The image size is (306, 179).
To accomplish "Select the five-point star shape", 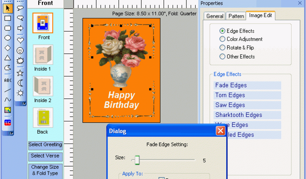I will tap(20, 72).
